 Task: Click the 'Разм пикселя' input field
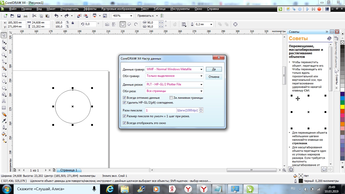(x=161, y=110)
